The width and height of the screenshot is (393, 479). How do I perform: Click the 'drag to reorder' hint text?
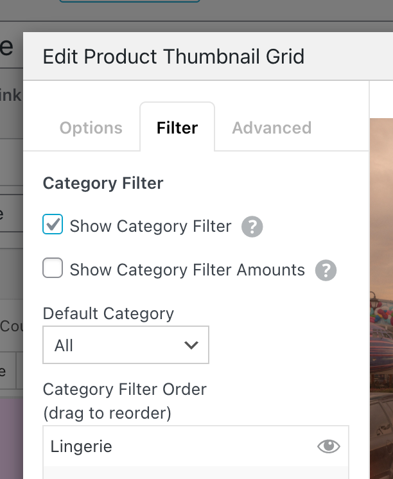(107, 413)
